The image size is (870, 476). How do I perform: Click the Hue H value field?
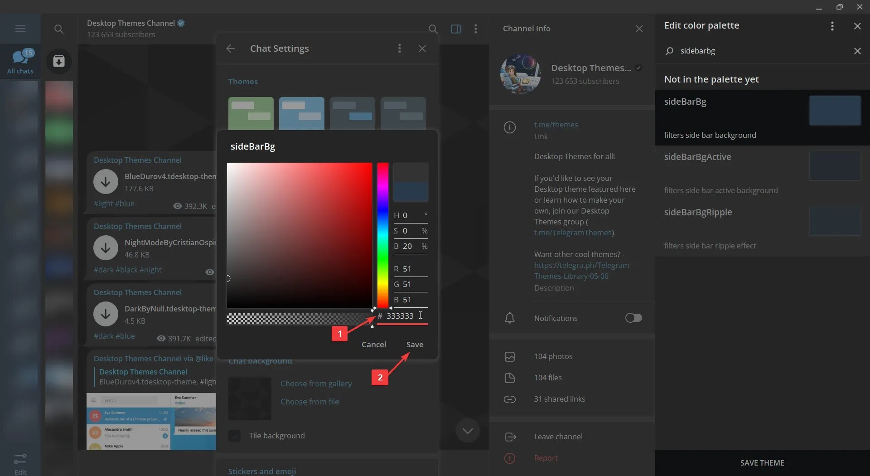[x=411, y=215]
